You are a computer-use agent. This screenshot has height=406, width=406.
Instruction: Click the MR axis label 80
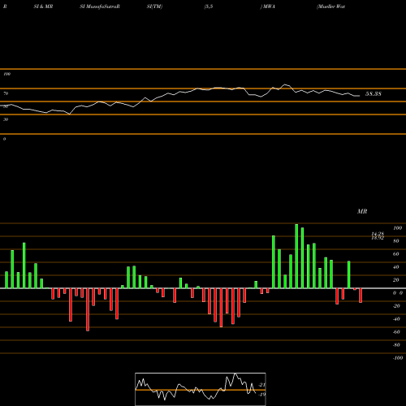396,241
